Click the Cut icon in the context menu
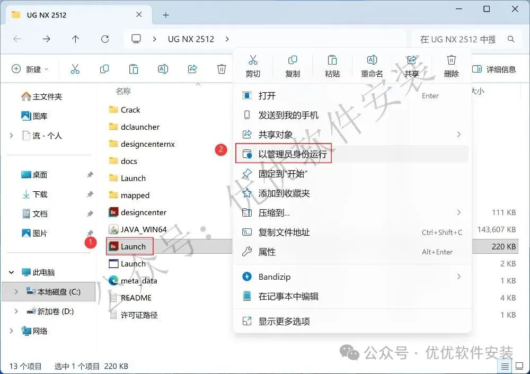Image resolution: width=530 pixels, height=374 pixels. (253, 60)
